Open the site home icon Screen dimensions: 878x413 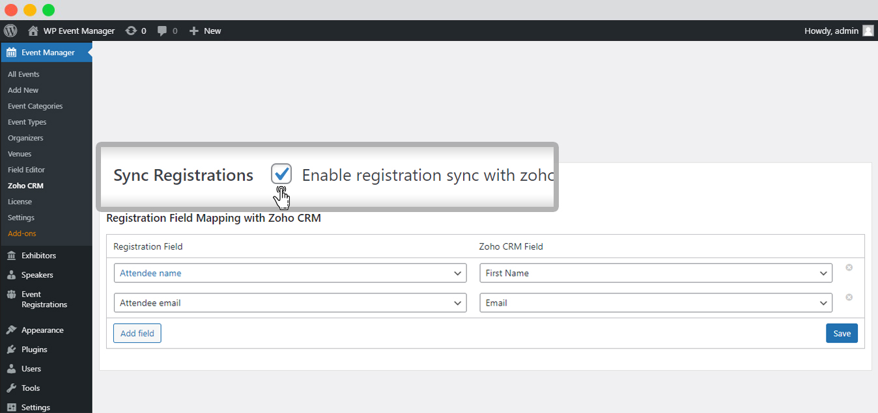point(33,31)
